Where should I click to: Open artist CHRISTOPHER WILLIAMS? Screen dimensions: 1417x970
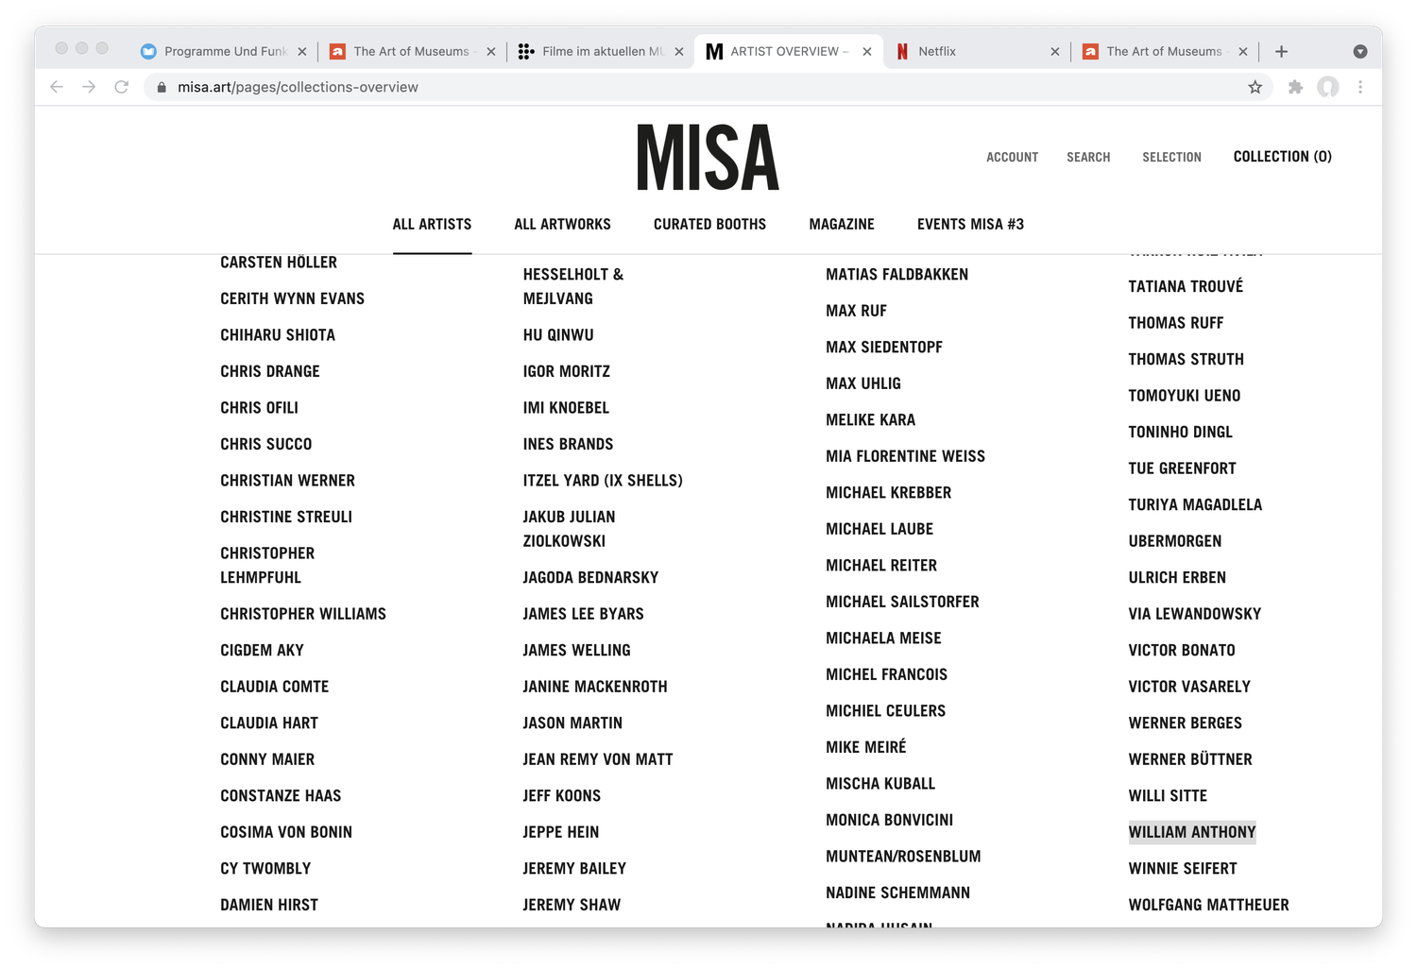[303, 614]
